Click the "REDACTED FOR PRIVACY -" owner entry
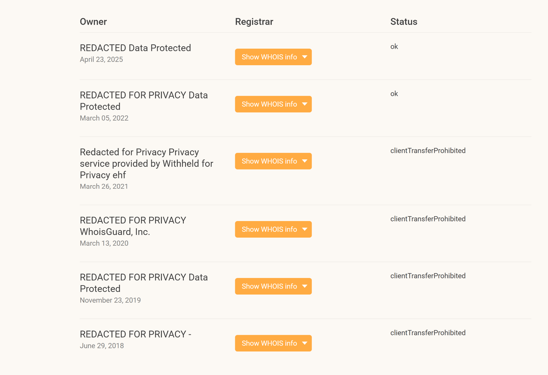 pyautogui.click(x=135, y=334)
